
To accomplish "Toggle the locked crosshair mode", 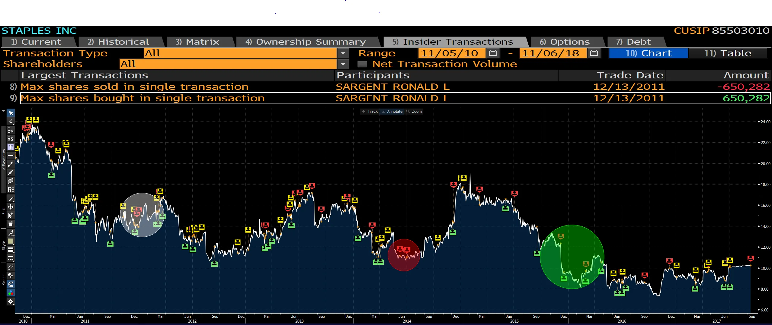I will (x=11, y=276).
